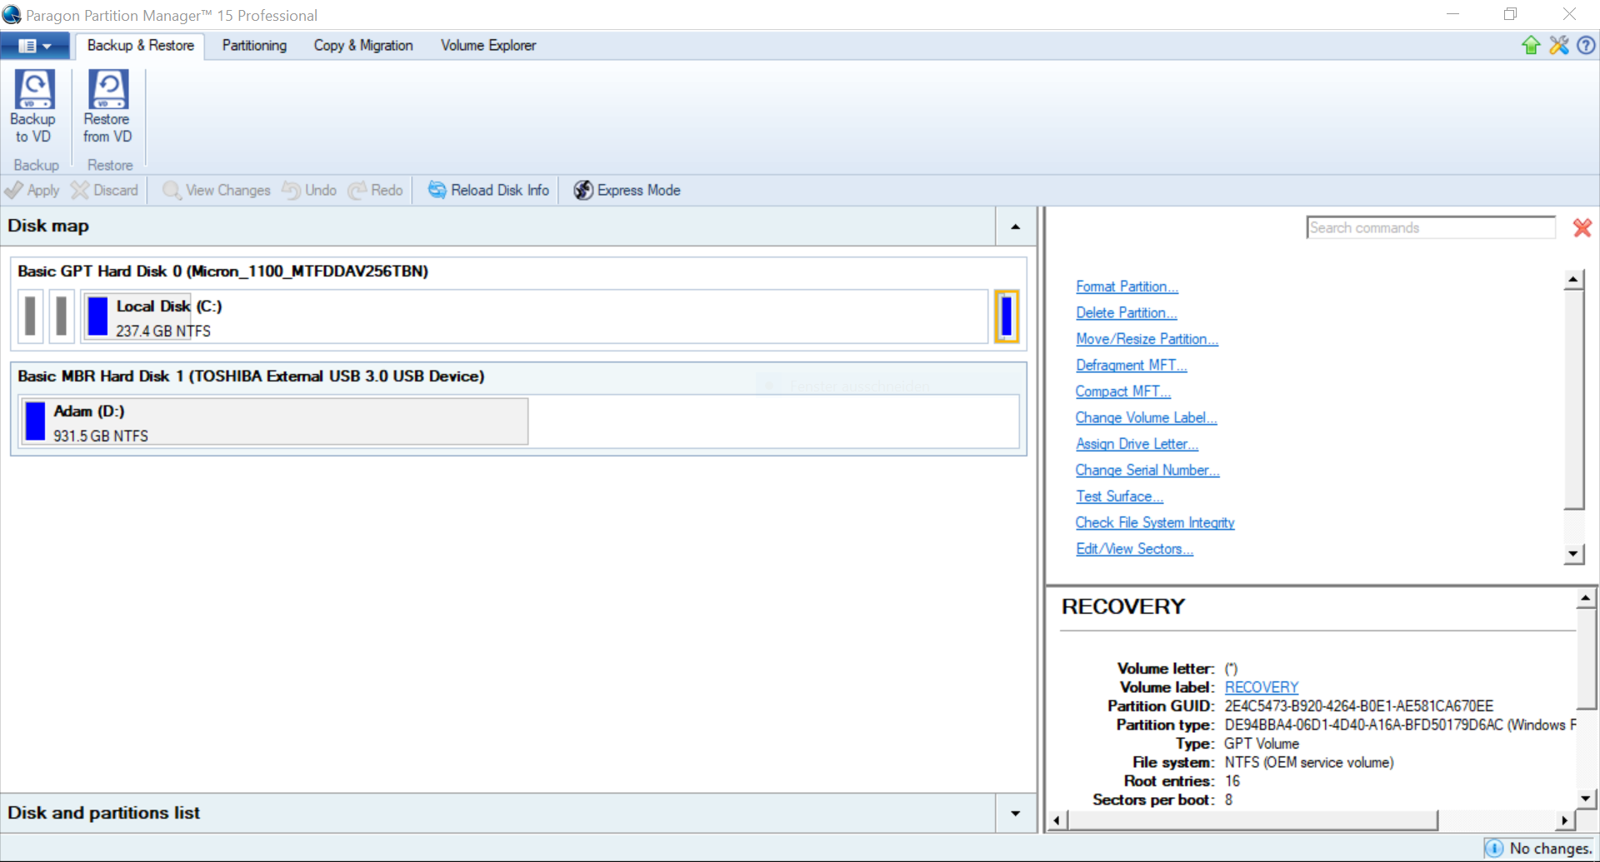Open the Partitioning tab
The width and height of the screenshot is (1600, 862).
coord(254,46)
